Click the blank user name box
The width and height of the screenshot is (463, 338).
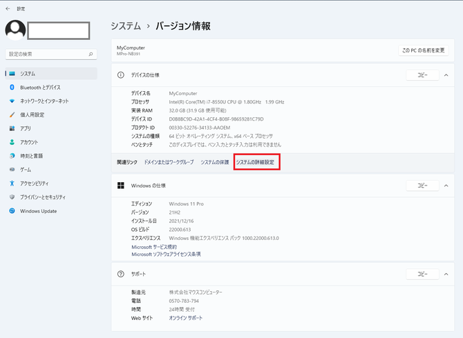(x=59, y=30)
